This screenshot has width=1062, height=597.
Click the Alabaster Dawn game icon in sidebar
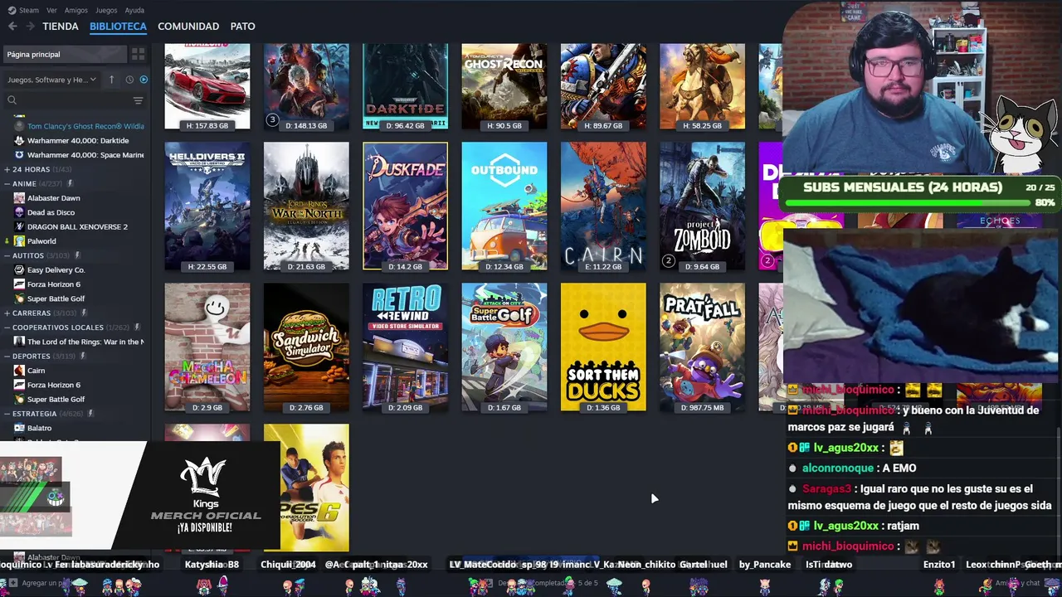click(19, 198)
